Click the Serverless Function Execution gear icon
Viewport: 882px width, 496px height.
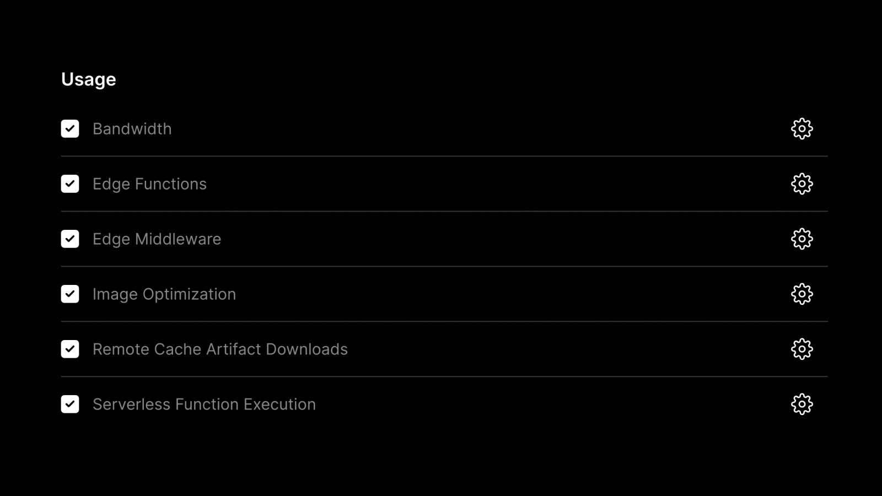(x=802, y=404)
